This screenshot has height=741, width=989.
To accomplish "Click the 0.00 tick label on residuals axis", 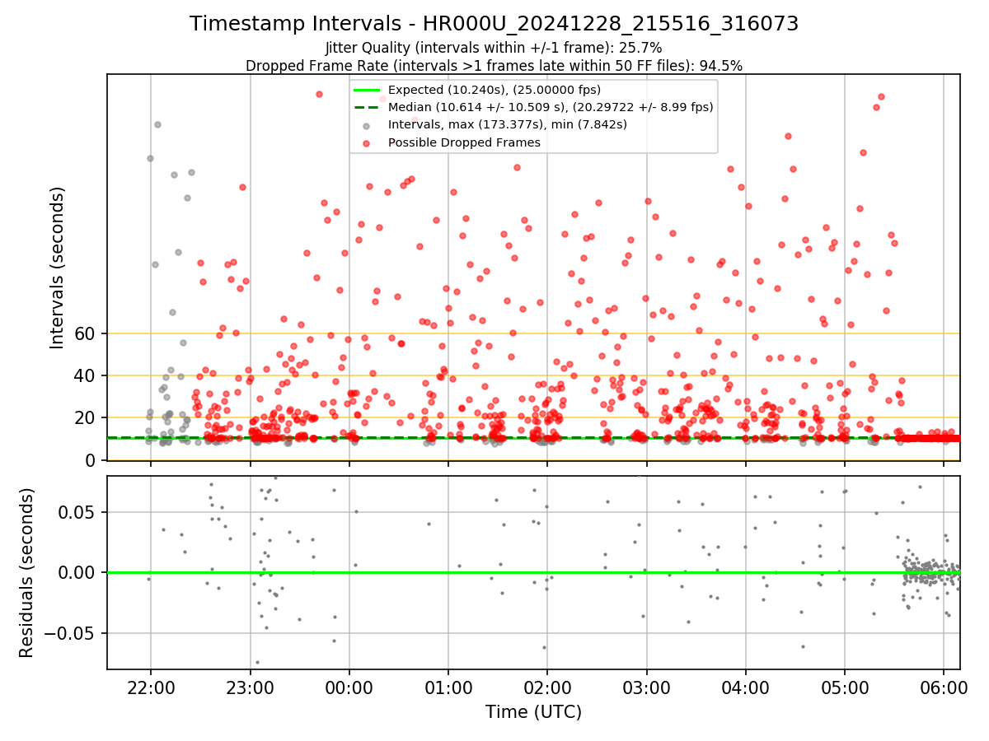I will coord(78,573).
